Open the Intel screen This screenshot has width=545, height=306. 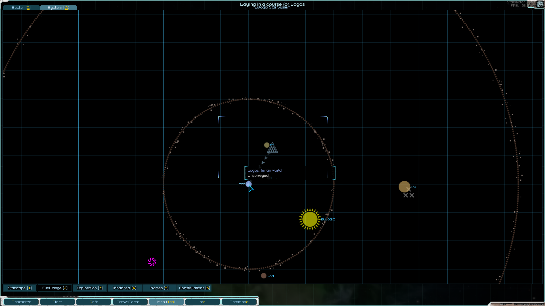coord(203,302)
